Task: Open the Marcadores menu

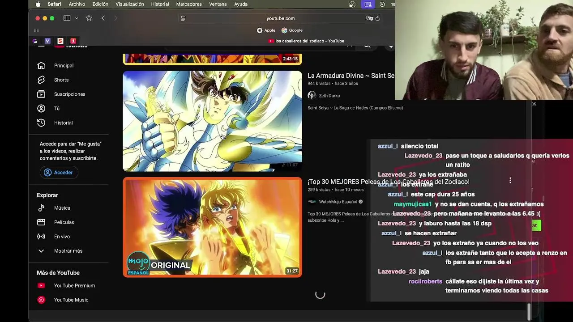Action: pos(189,4)
